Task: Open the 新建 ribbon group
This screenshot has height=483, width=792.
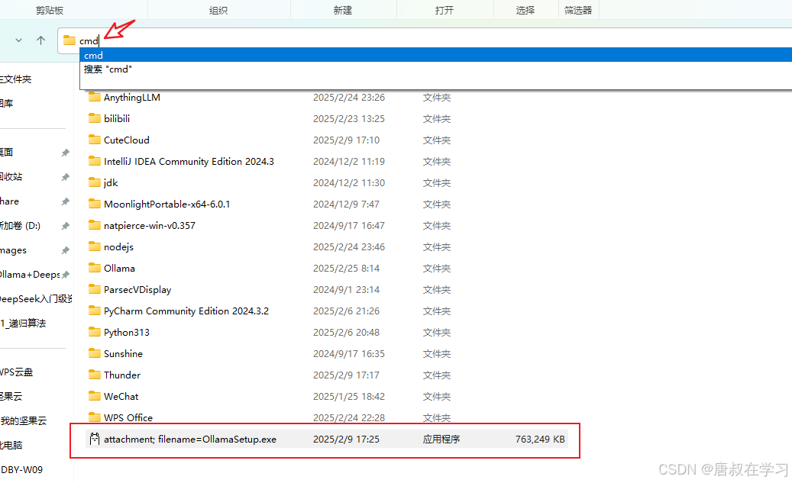Action: [342, 10]
